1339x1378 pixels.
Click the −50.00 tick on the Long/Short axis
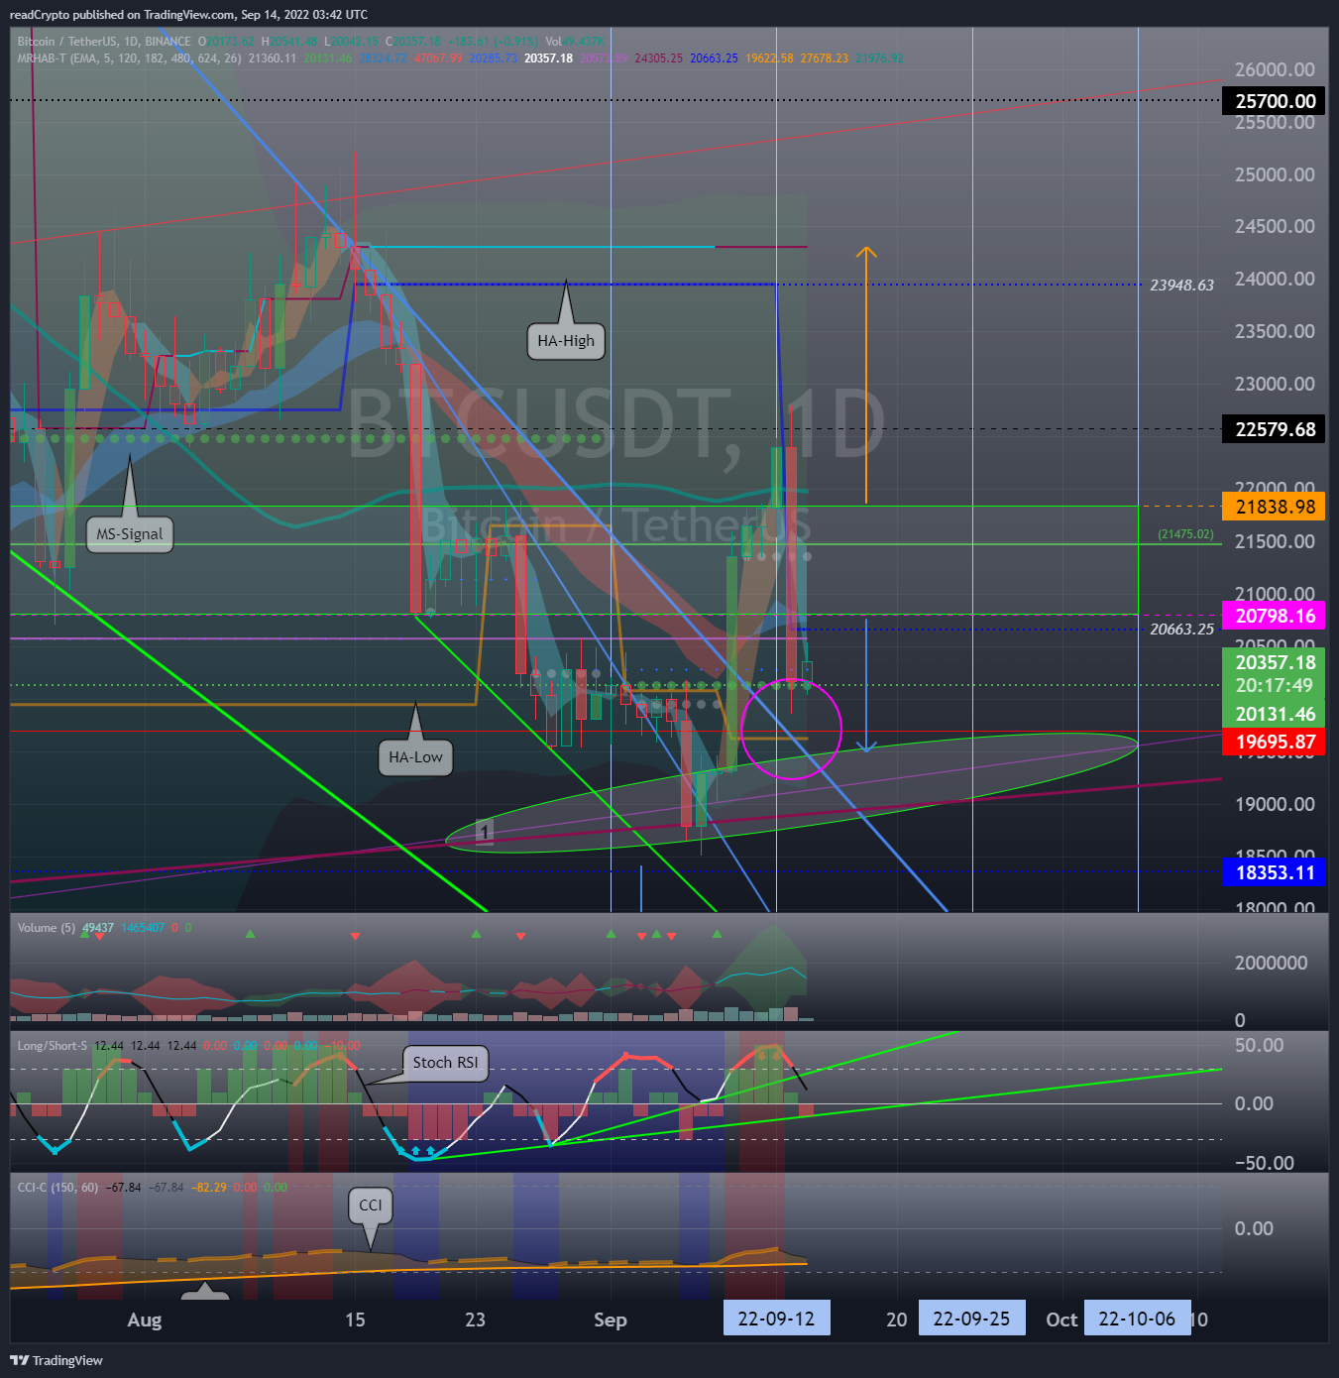1264,1163
